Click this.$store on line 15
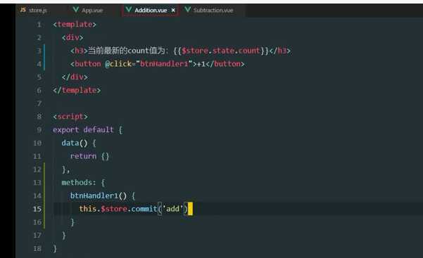The width and height of the screenshot is (423, 258). point(103,209)
